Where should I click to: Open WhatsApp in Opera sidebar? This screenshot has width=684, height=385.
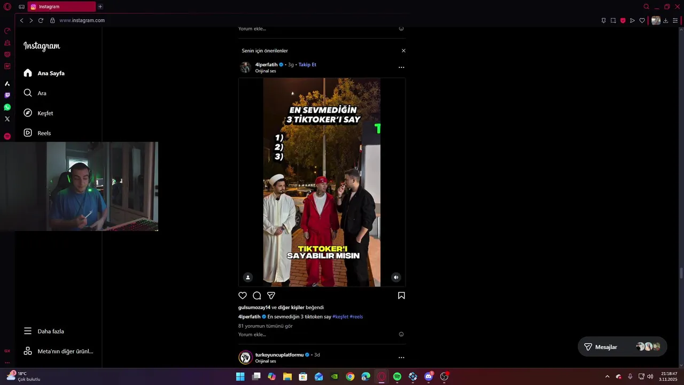[7, 107]
